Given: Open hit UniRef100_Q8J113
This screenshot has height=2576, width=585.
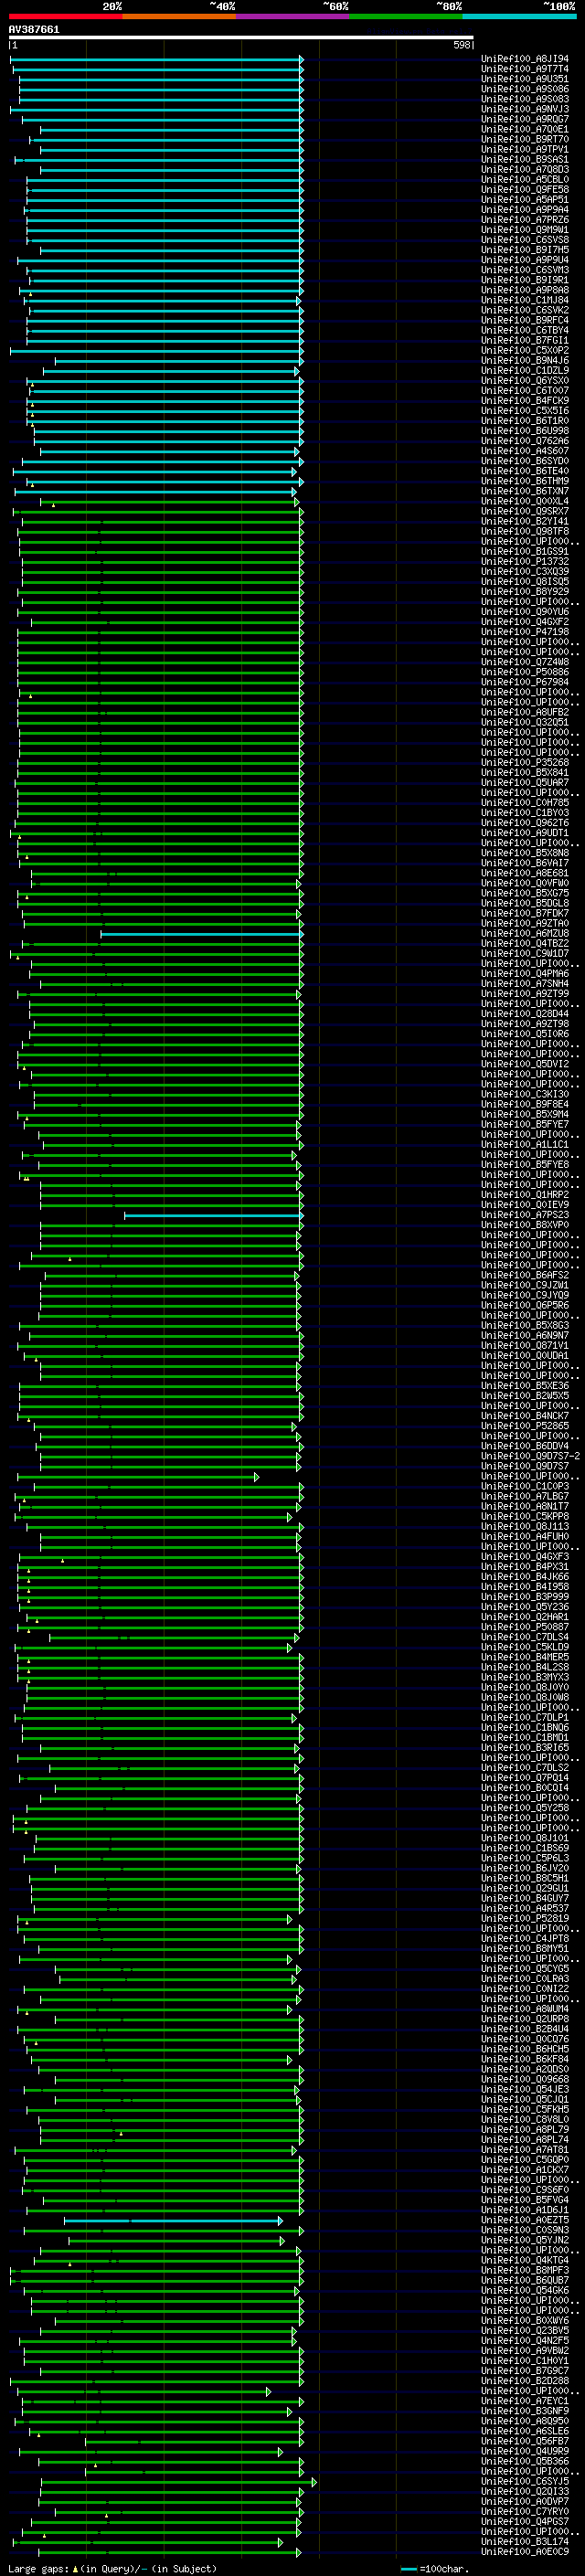Looking at the screenshot, I should point(525,1526).
